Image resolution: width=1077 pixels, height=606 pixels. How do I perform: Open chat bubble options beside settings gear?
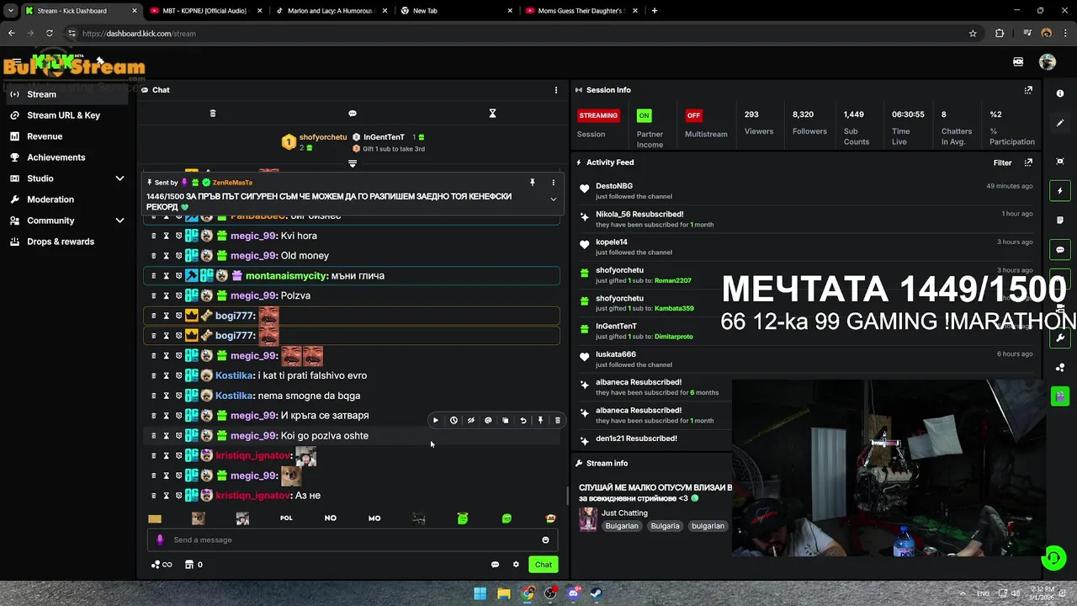[x=495, y=565]
